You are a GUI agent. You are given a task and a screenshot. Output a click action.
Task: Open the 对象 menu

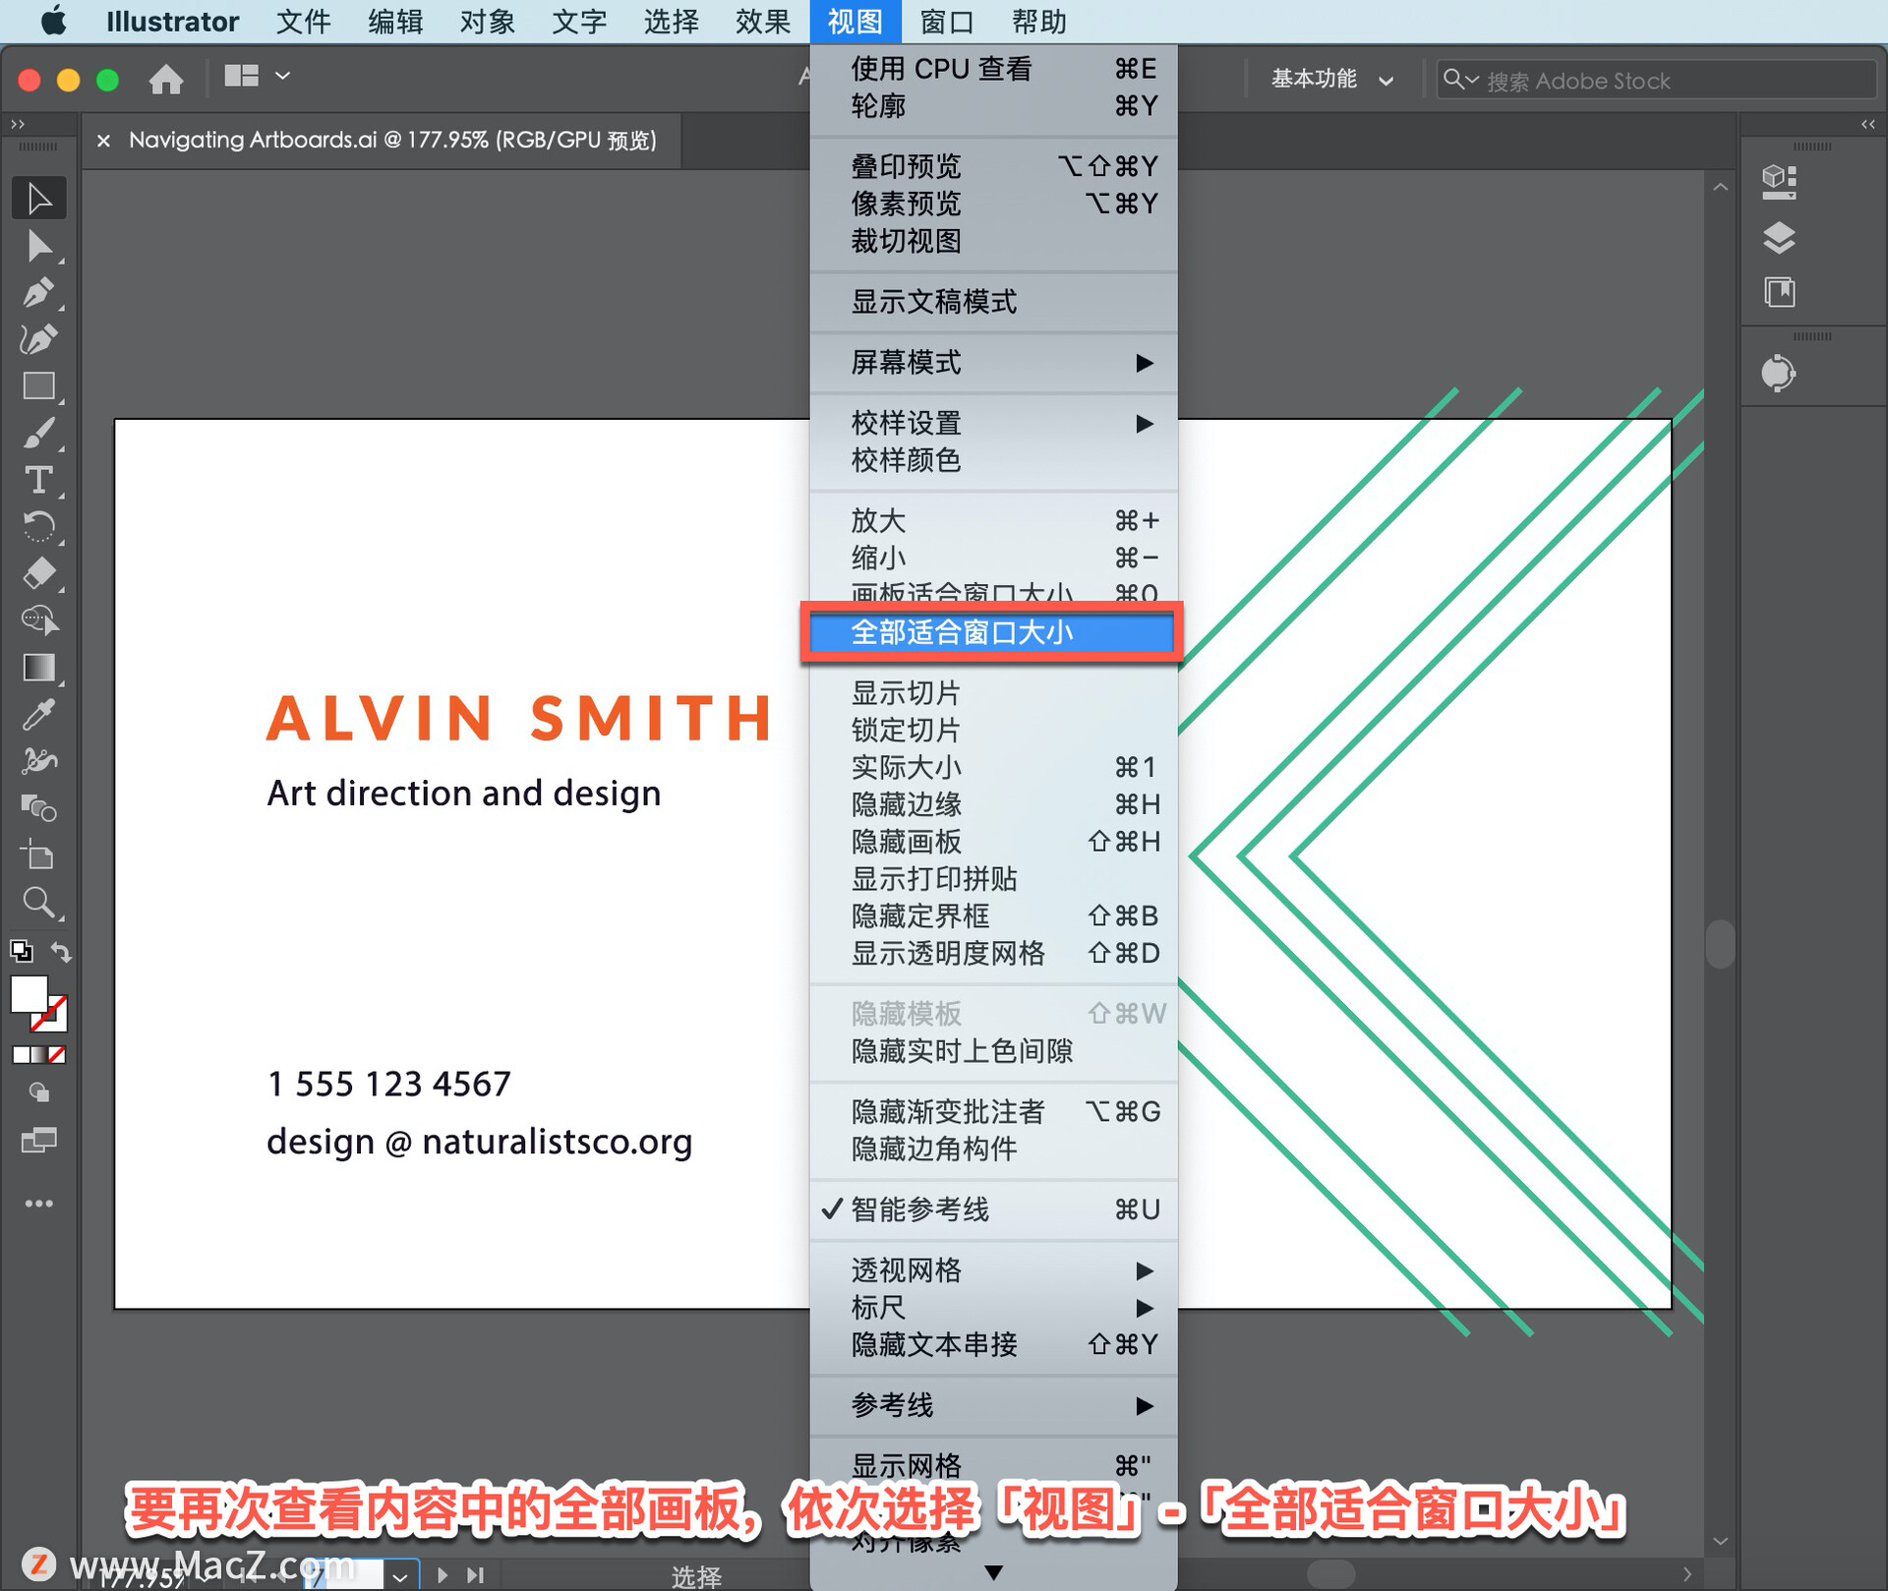pyautogui.click(x=488, y=21)
